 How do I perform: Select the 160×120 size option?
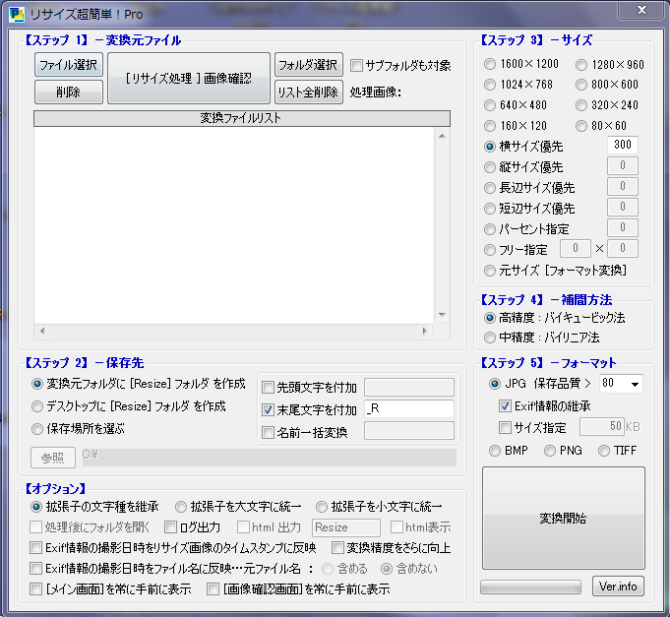(490, 126)
